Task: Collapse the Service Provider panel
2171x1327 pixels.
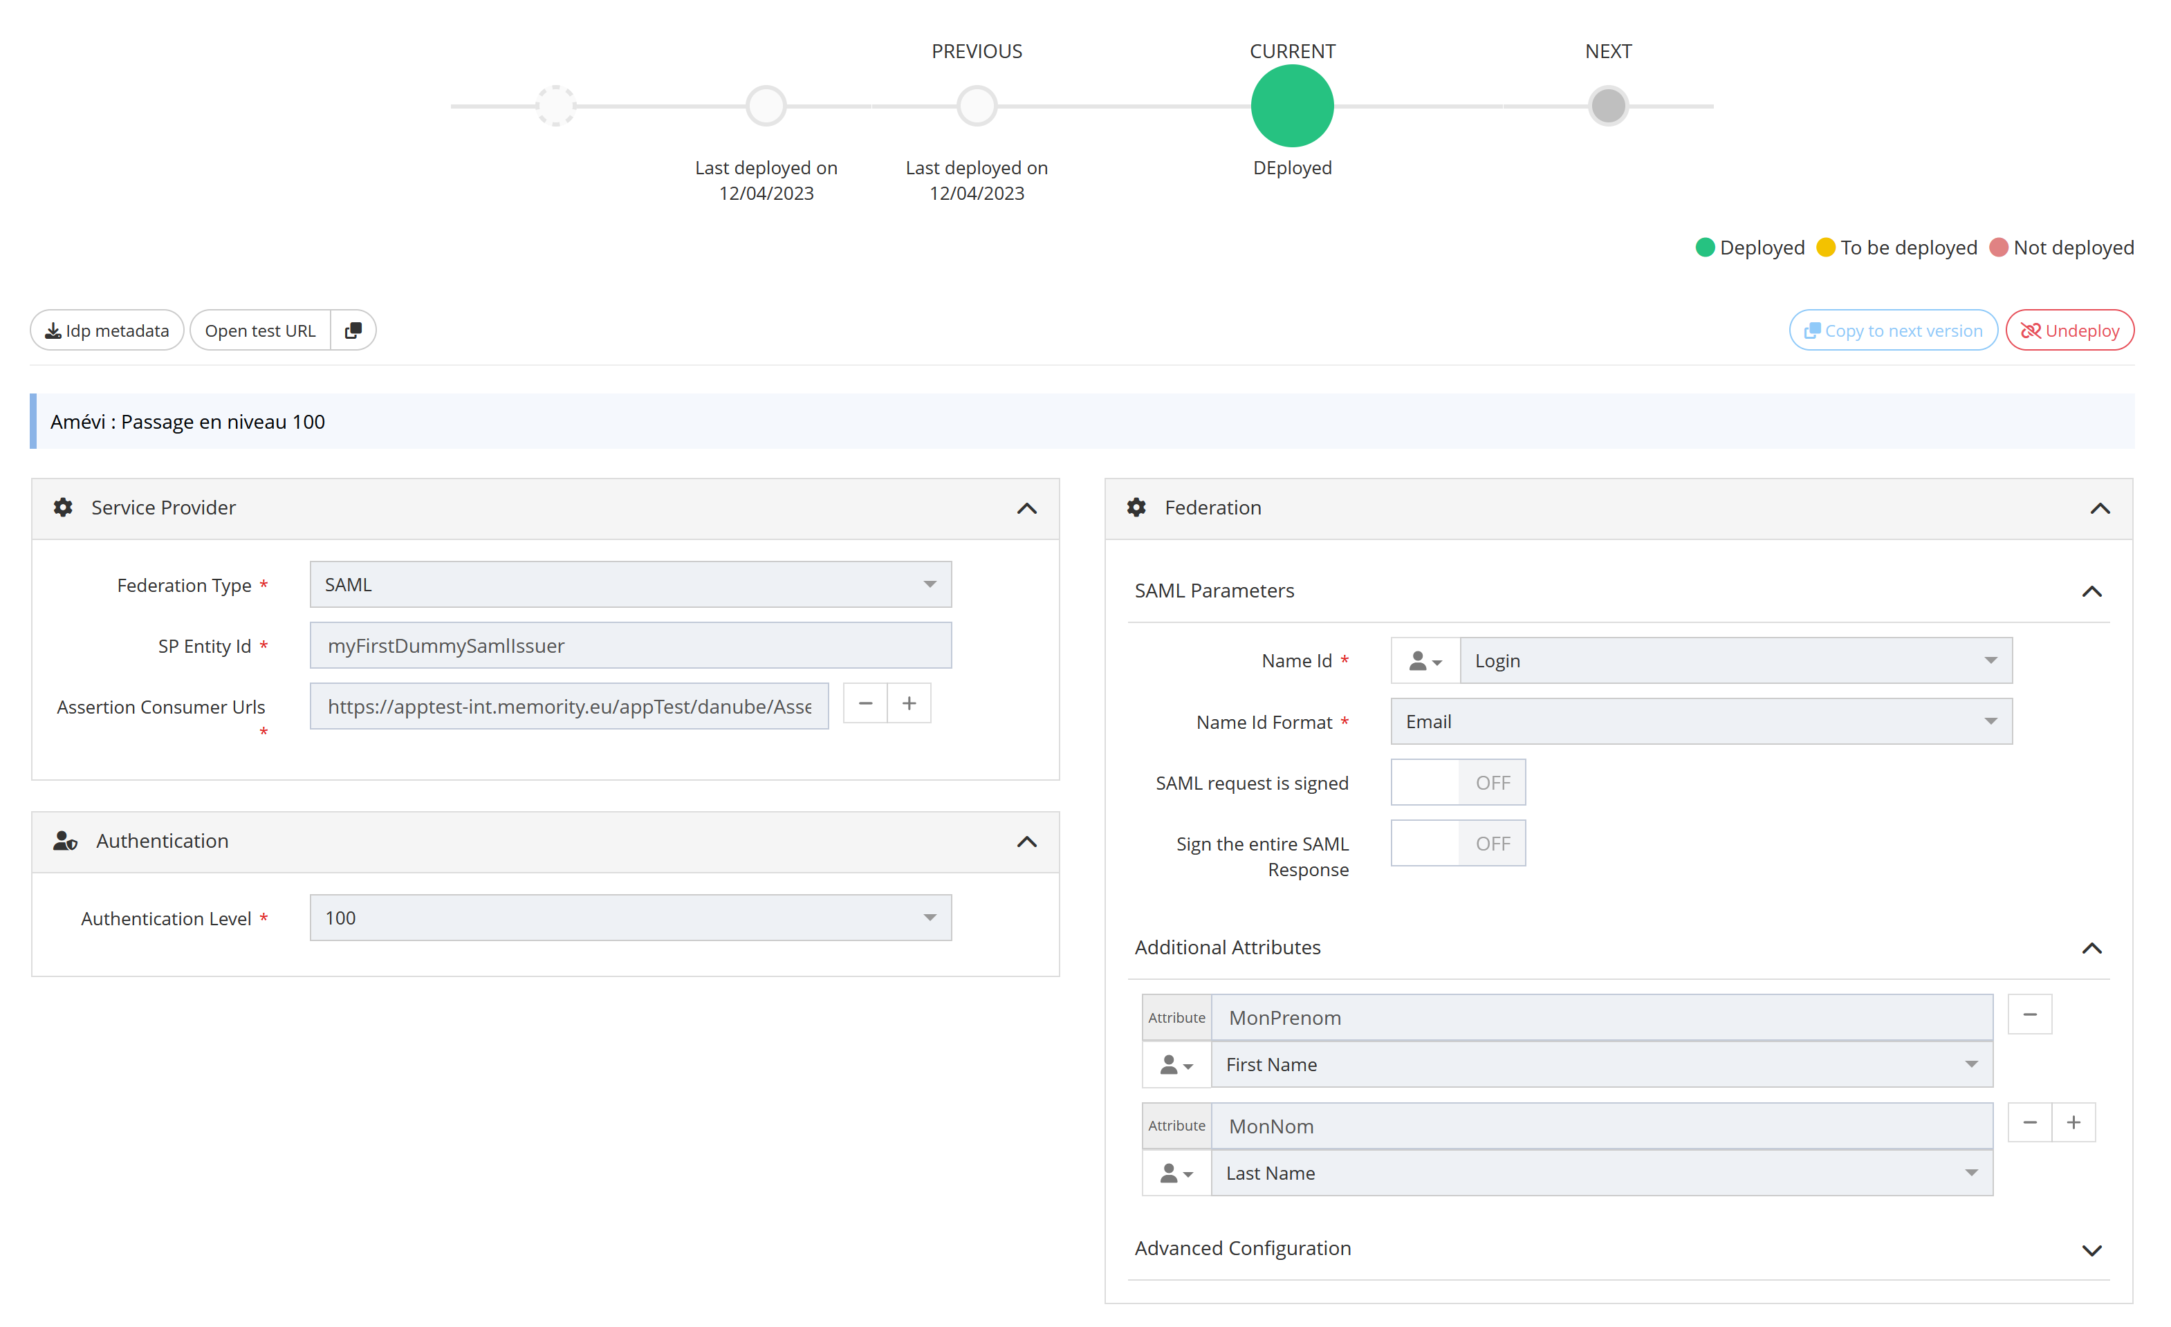Action: pos(1026,508)
